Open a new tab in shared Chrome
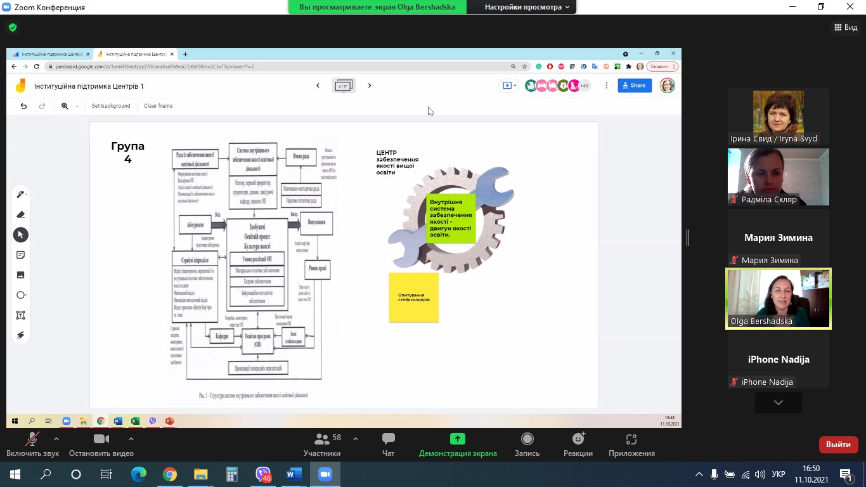The width and height of the screenshot is (866, 487). tap(185, 55)
